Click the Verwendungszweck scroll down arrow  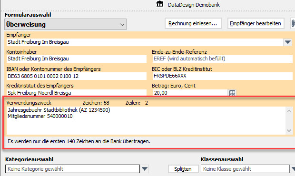tap(289, 130)
